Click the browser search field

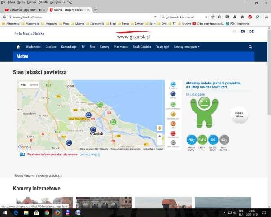(x=184, y=17)
